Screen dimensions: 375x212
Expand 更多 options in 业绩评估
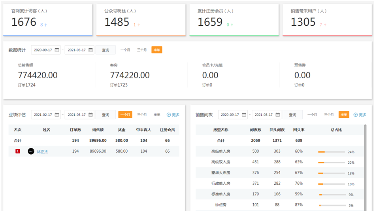[173, 115]
